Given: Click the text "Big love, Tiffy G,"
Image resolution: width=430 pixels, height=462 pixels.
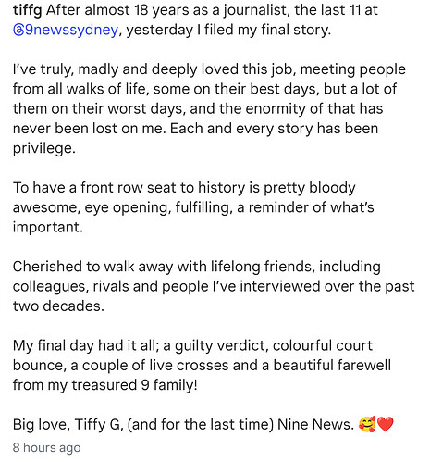Looking at the screenshot, I should point(68,424).
